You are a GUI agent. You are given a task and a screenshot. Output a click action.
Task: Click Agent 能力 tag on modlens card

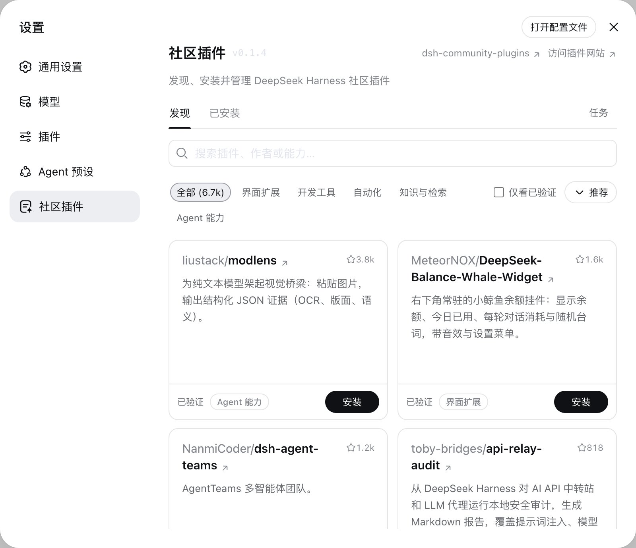tap(239, 402)
